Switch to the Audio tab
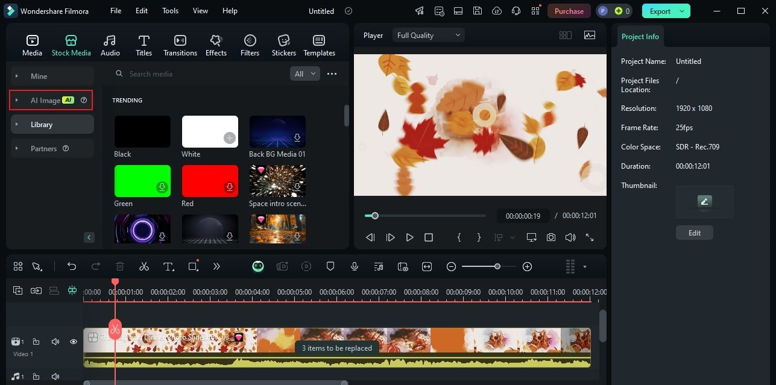 pos(110,45)
